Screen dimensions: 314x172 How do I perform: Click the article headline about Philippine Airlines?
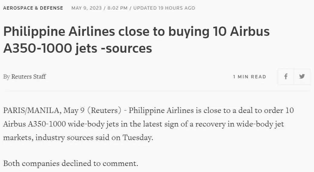coord(136,40)
